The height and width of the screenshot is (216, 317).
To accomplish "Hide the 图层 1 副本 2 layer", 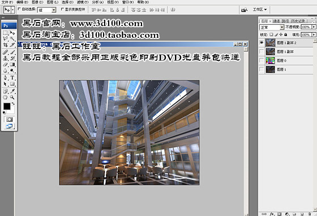I will (x=262, y=43).
